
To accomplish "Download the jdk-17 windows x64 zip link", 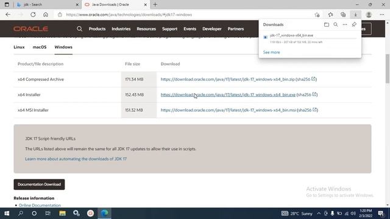I will [x=227, y=79].
